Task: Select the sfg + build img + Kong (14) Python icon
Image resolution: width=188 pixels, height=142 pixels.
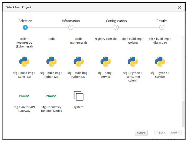Action: 24,62
